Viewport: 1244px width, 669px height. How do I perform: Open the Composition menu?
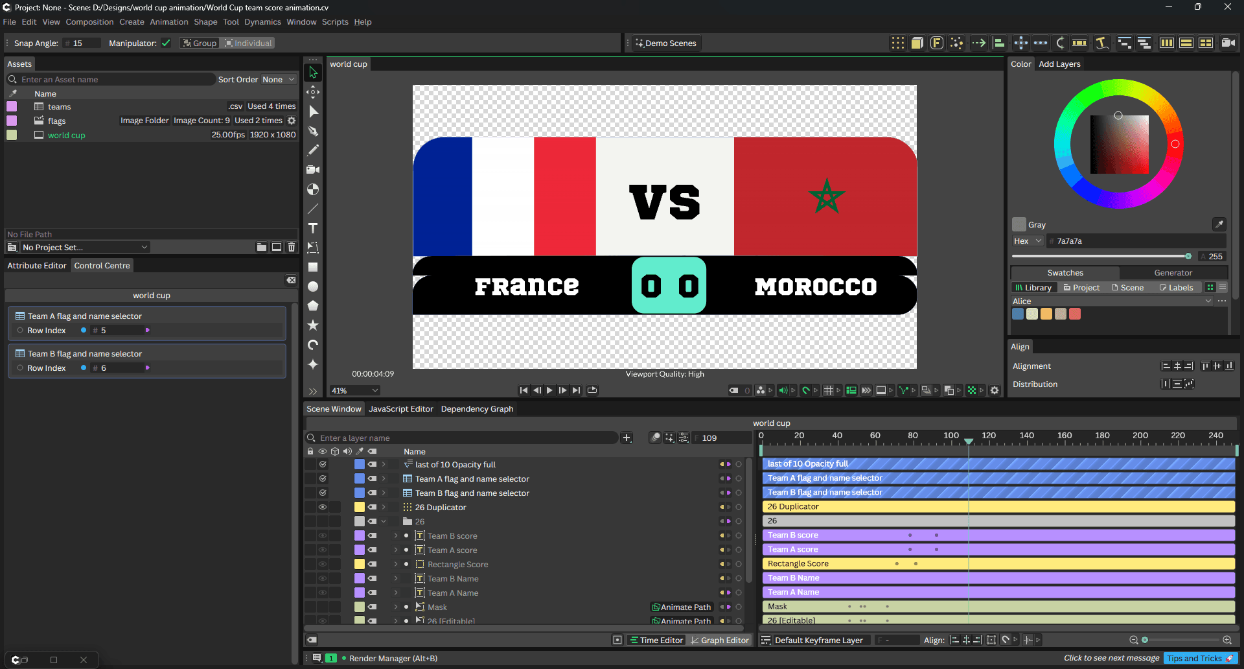pos(89,21)
